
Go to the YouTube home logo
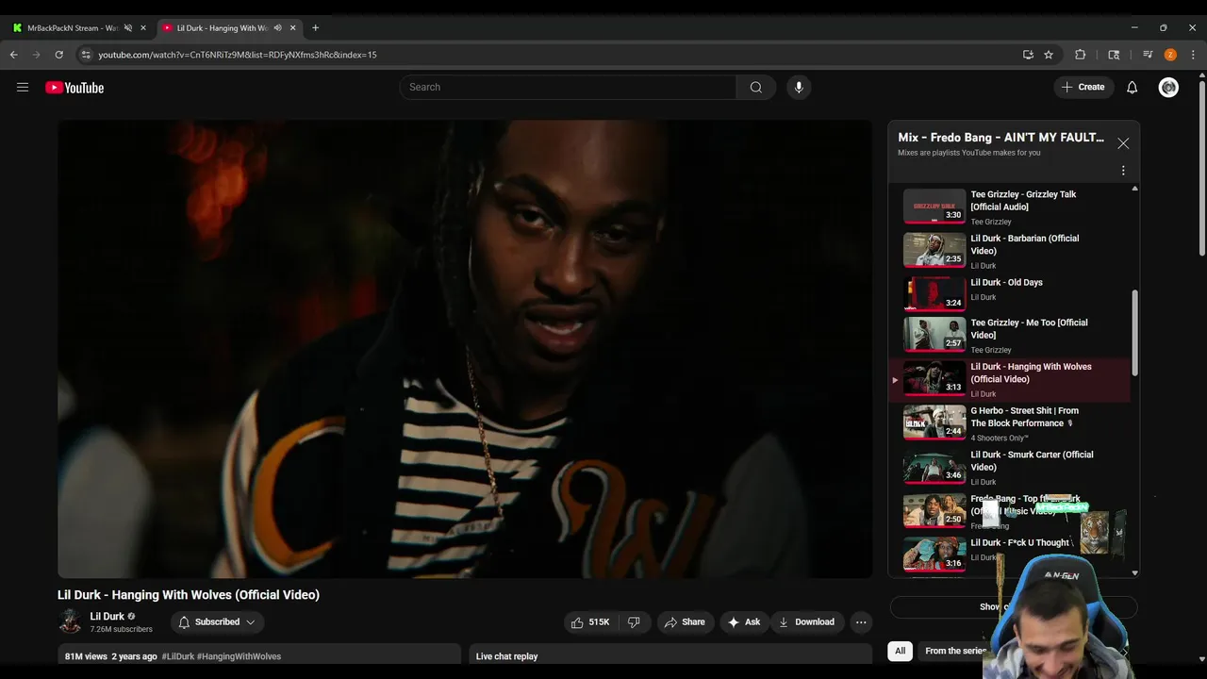(x=74, y=88)
